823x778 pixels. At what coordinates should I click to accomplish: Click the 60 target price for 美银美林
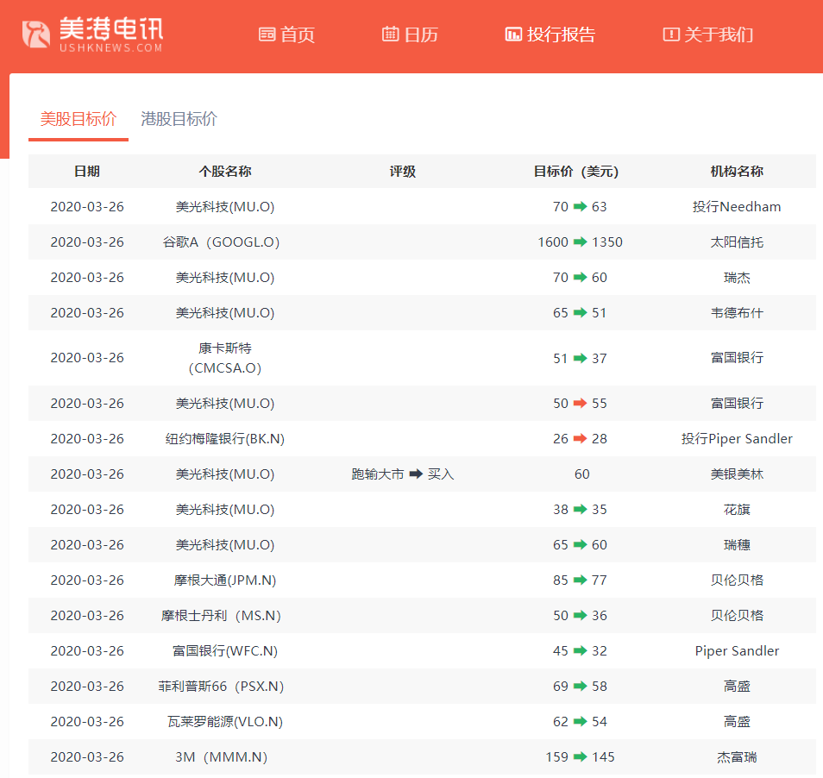click(x=581, y=474)
